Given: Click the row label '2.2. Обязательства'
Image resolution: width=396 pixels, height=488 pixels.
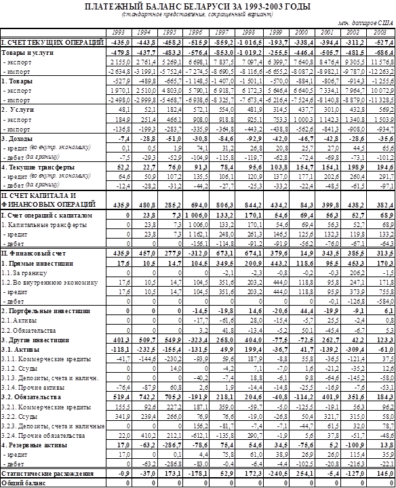Looking at the screenshot, I should tap(28, 331).
